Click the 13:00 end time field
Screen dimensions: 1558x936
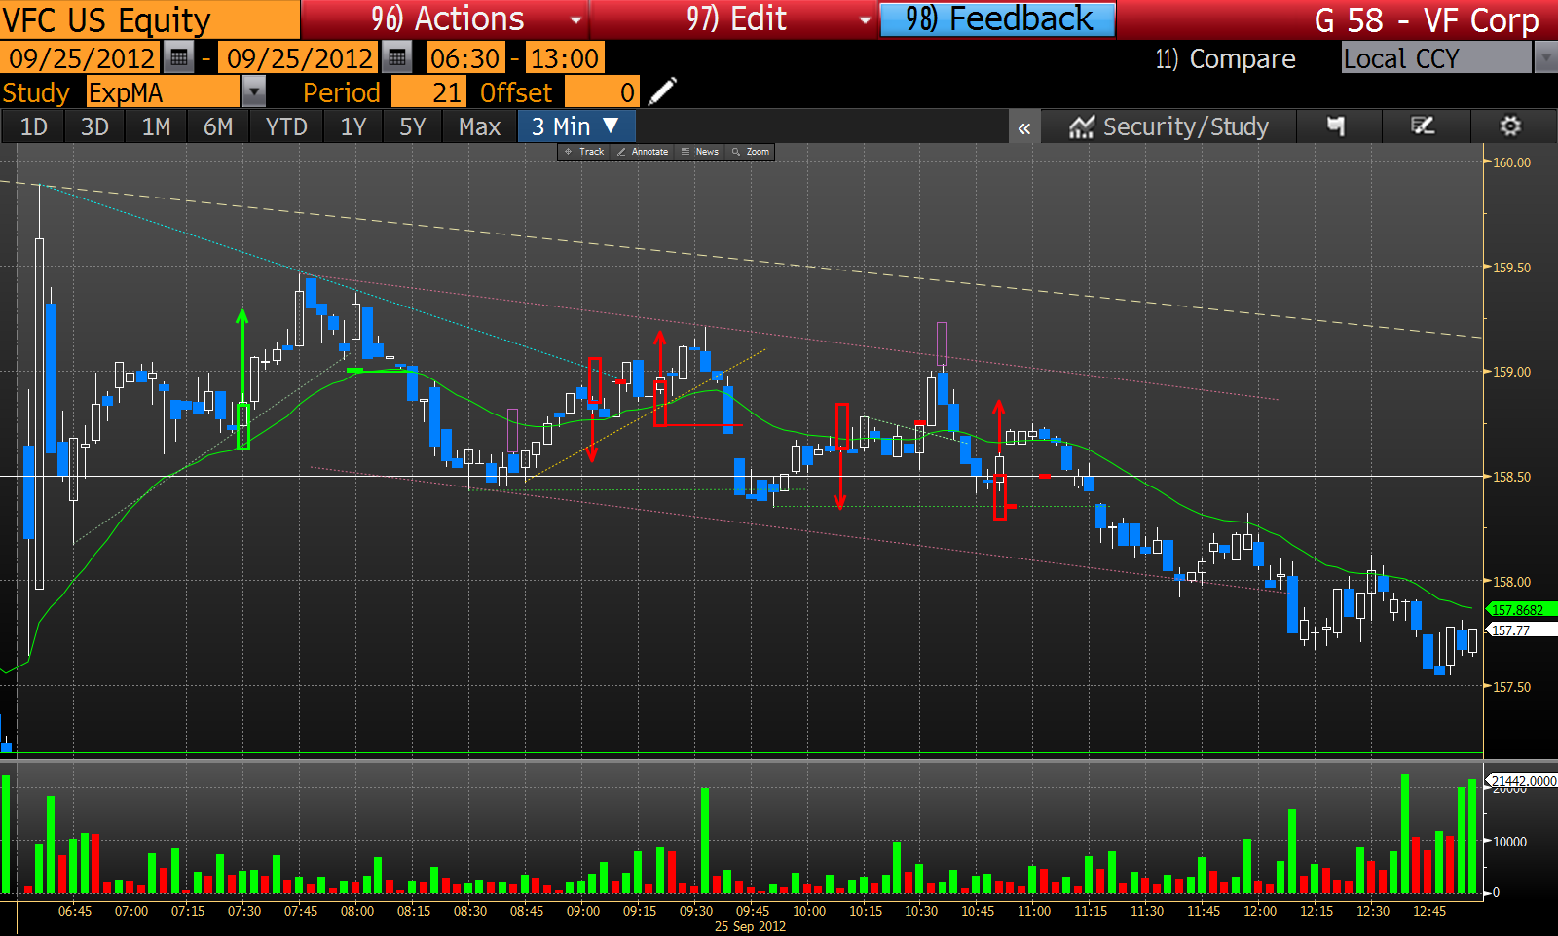[564, 58]
